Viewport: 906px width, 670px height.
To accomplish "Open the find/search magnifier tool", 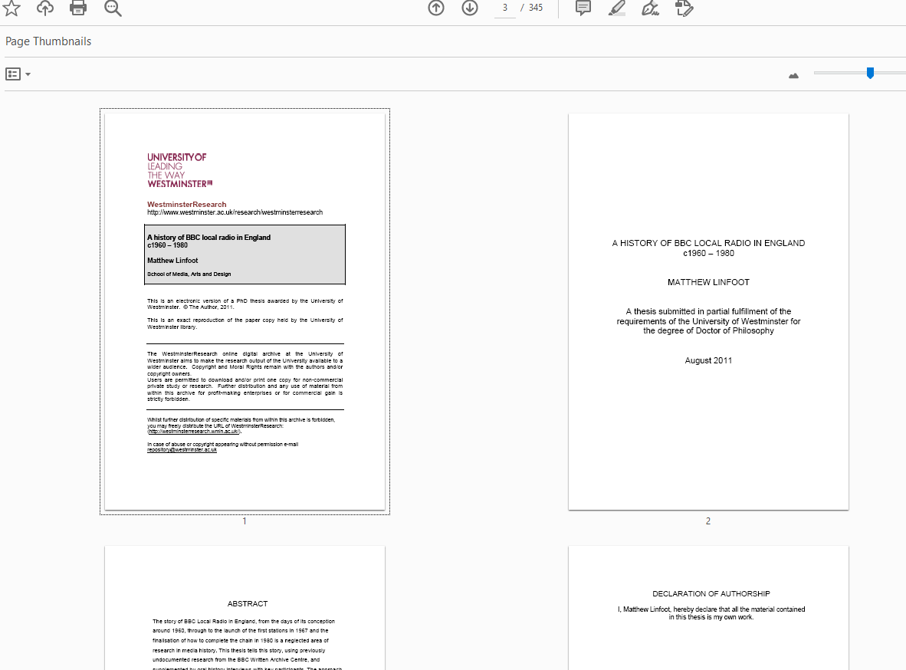I will [113, 8].
